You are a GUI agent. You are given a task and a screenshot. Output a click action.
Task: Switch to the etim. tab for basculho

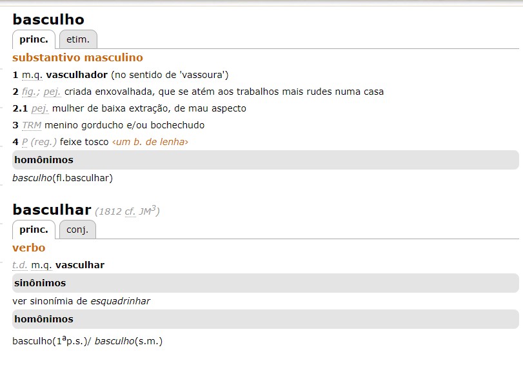pyautogui.click(x=78, y=39)
